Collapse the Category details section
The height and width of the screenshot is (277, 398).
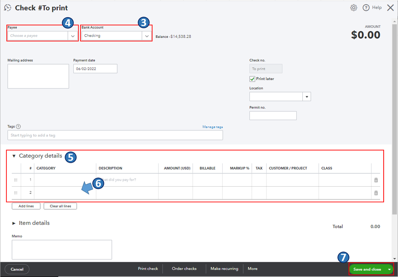(x=14, y=156)
